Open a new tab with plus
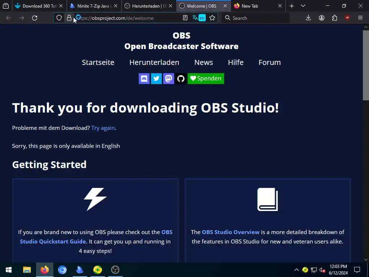This screenshot has height=277, width=369. pyautogui.click(x=292, y=6)
